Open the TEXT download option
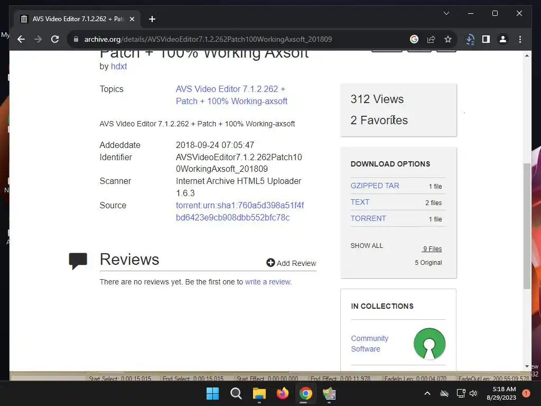Image resolution: width=541 pixels, height=406 pixels. (x=360, y=202)
